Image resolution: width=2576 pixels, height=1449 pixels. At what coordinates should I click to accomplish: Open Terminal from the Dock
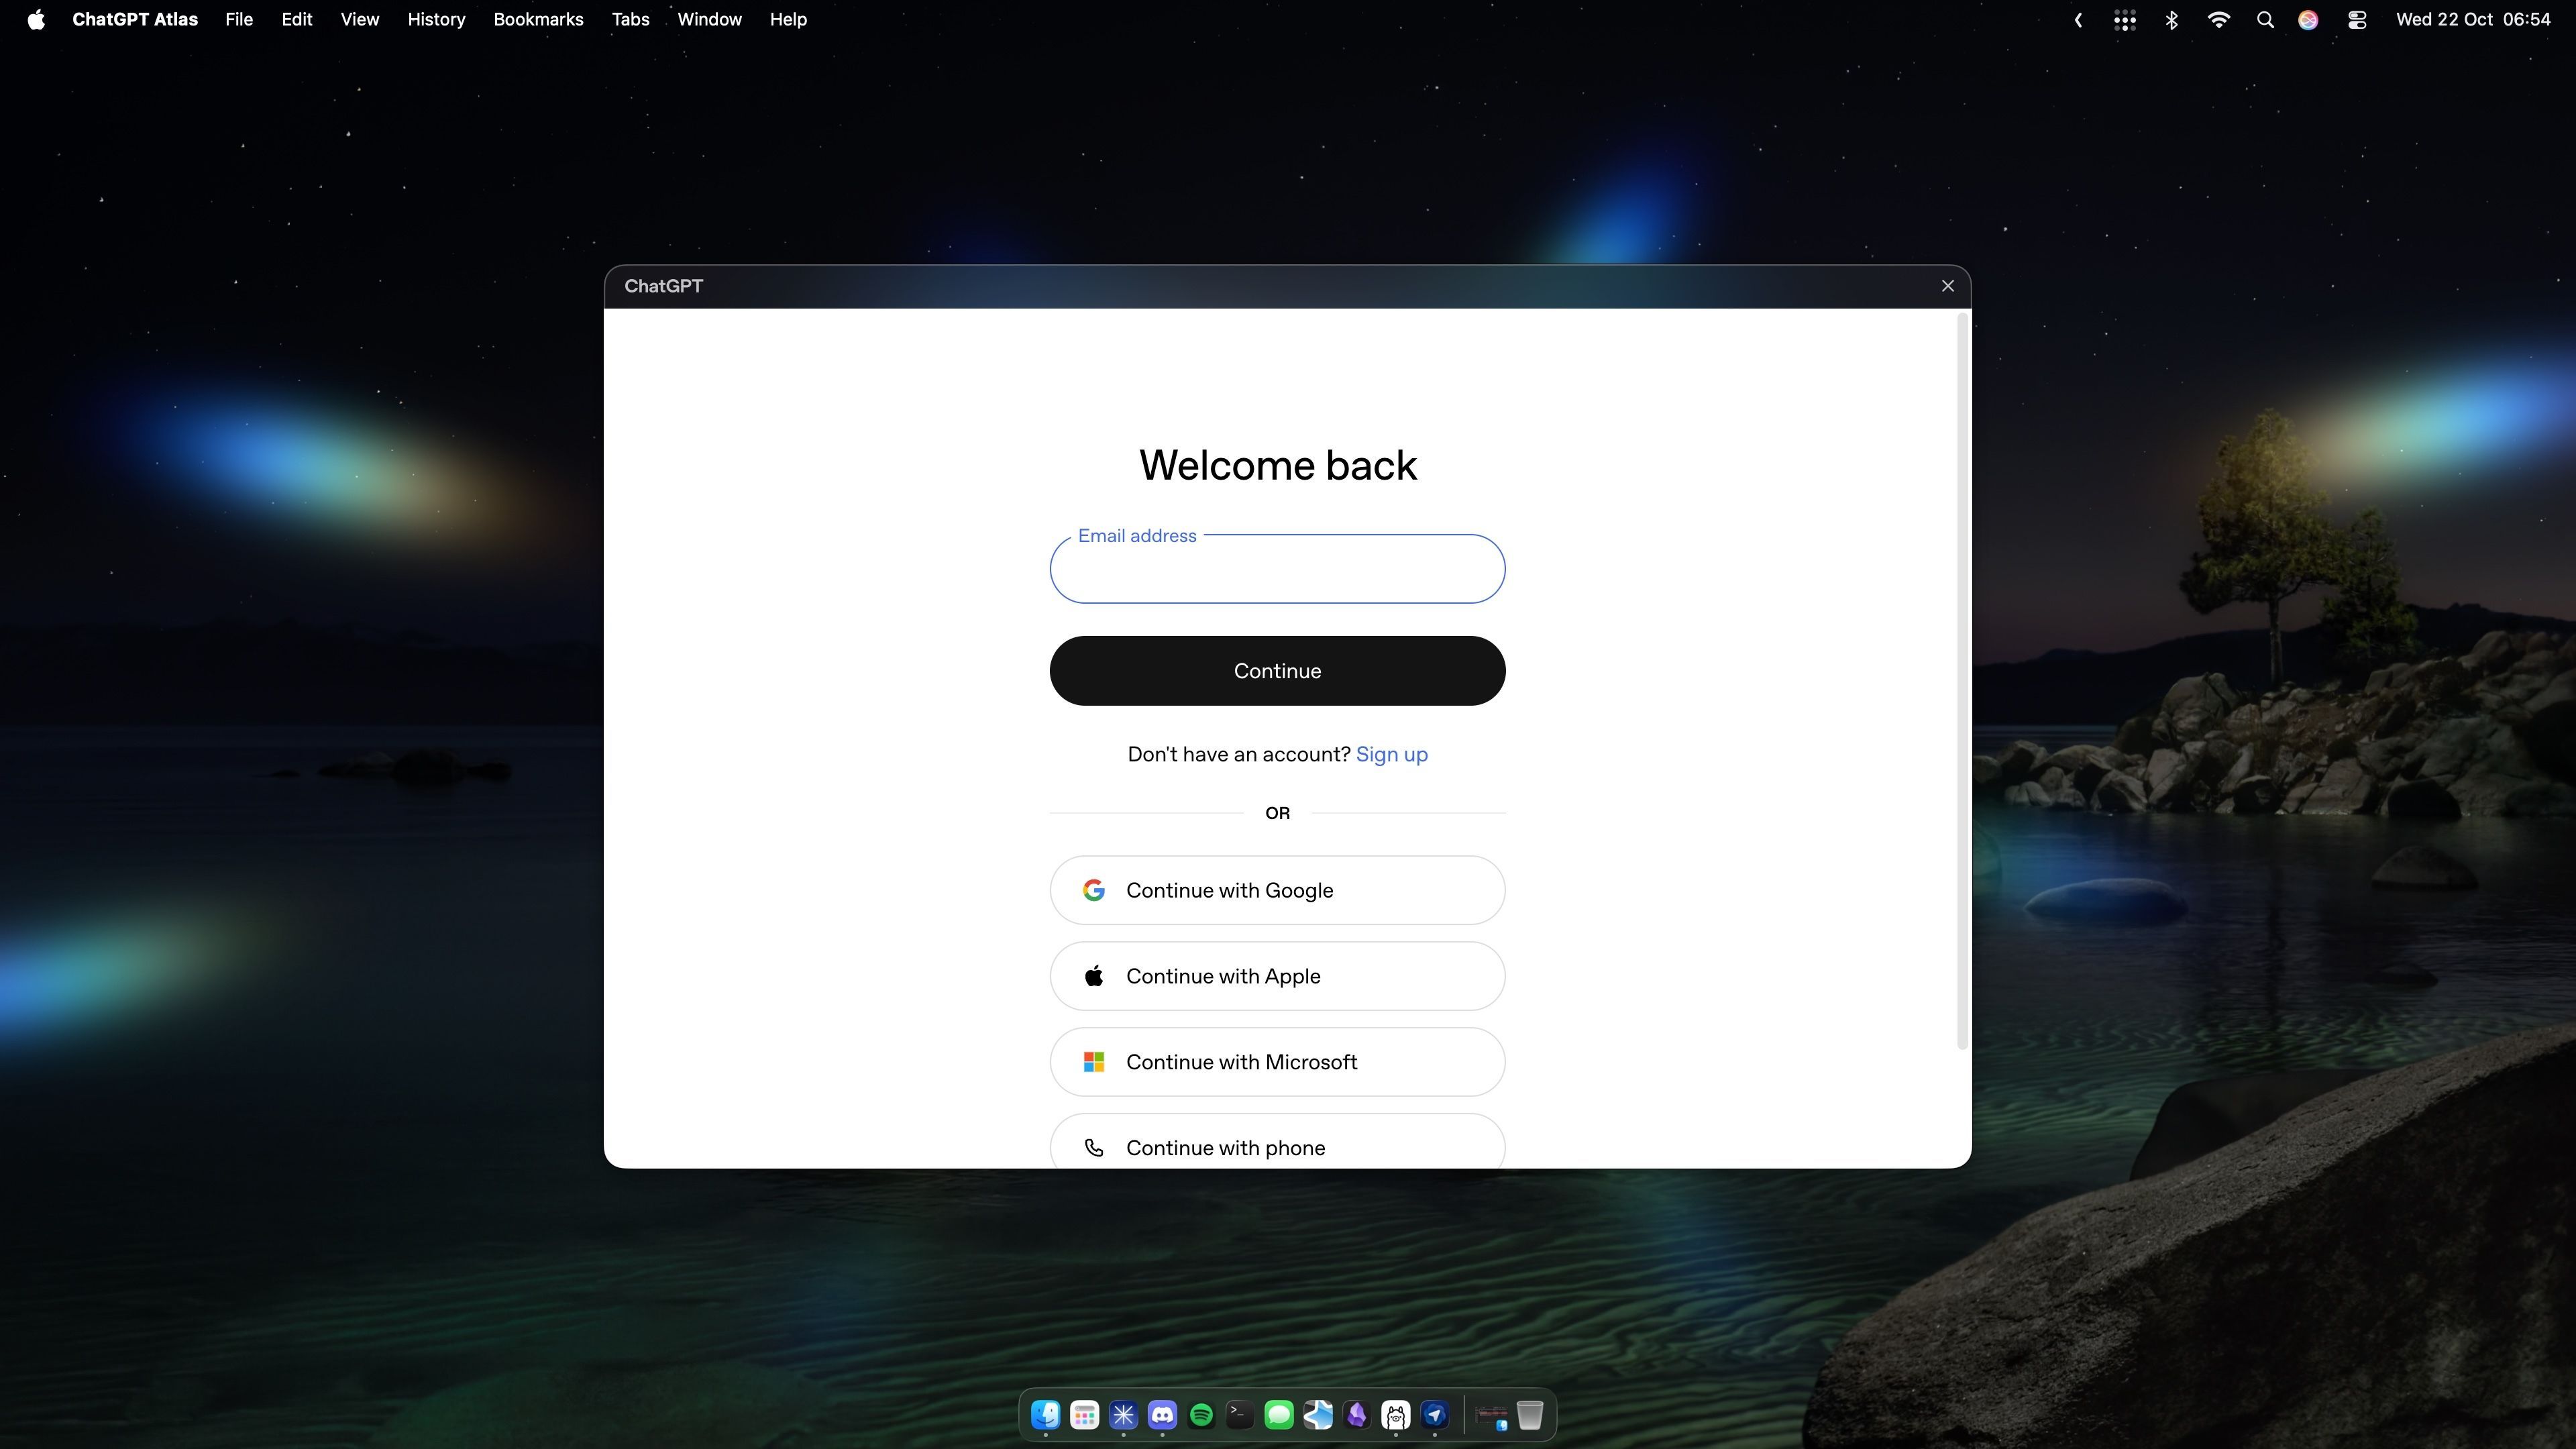[x=1240, y=1415]
